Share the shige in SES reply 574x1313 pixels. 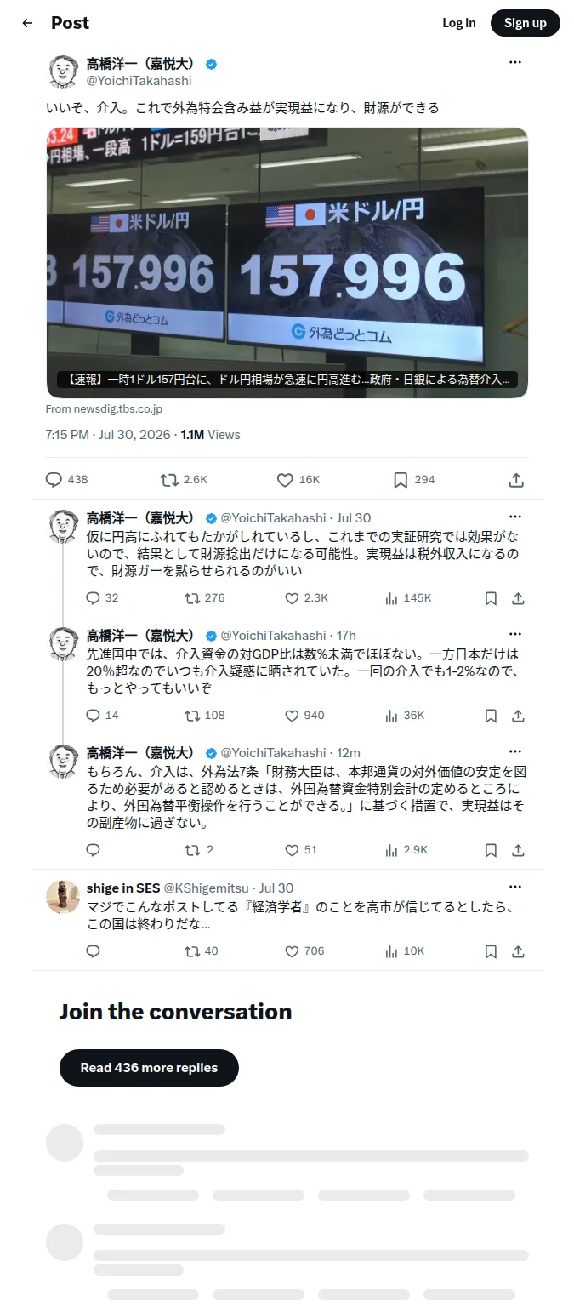[518, 951]
